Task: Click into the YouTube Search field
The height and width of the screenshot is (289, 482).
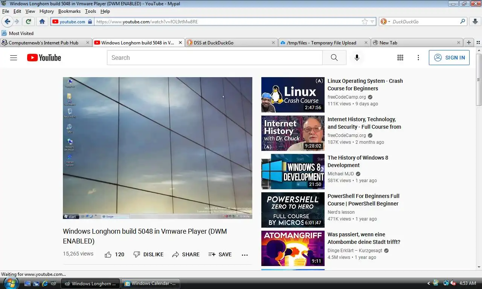Action: point(215,58)
